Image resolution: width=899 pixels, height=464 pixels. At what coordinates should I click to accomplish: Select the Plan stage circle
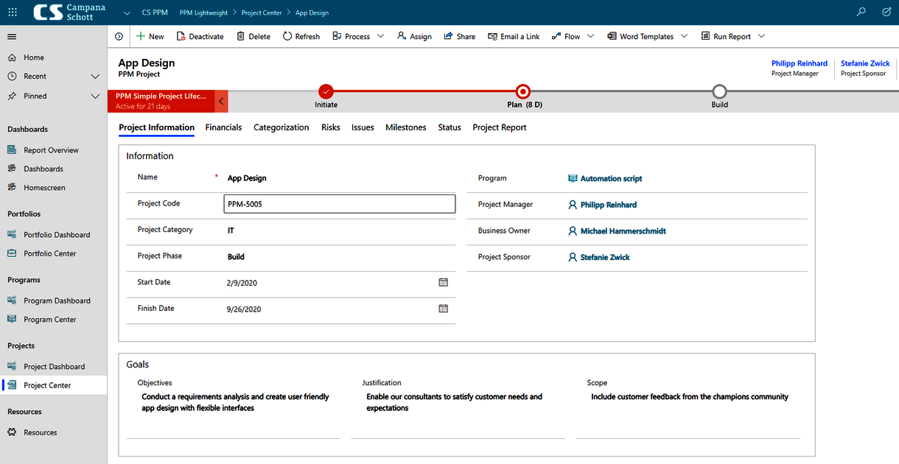coord(523,91)
